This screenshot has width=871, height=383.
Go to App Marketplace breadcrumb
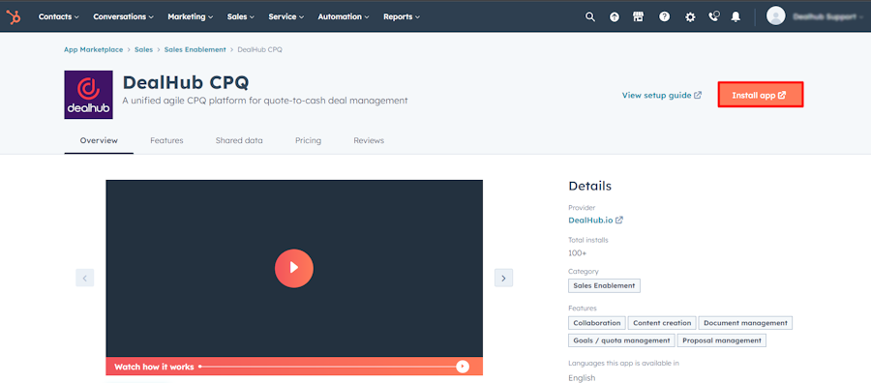point(93,49)
